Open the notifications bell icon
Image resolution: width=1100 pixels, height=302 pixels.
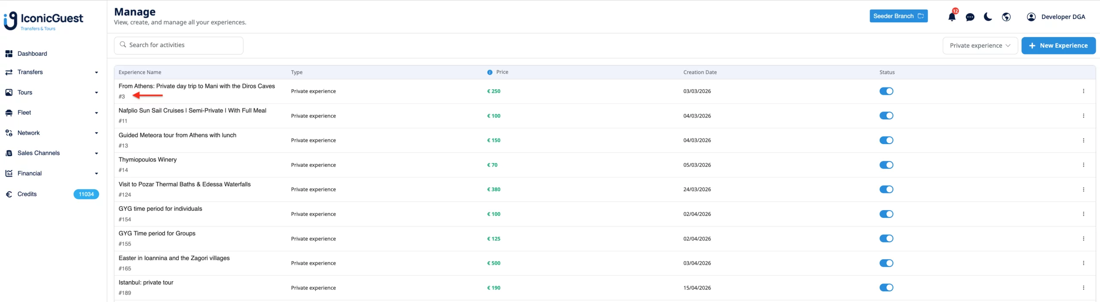(x=952, y=17)
